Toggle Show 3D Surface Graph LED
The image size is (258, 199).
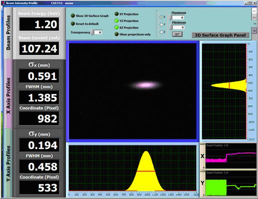73,15
